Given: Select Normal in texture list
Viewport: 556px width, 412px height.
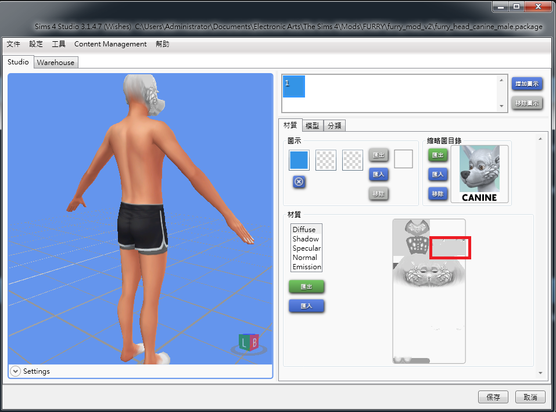Looking at the screenshot, I should tap(306, 258).
